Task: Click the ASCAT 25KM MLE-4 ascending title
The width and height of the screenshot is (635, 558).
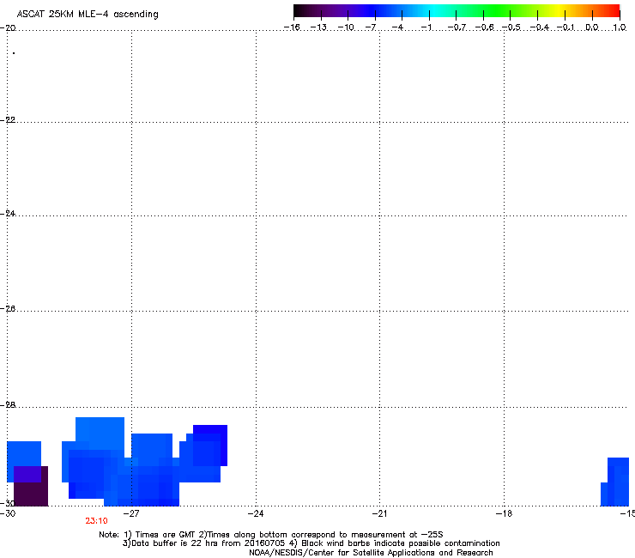Action: [x=88, y=15]
